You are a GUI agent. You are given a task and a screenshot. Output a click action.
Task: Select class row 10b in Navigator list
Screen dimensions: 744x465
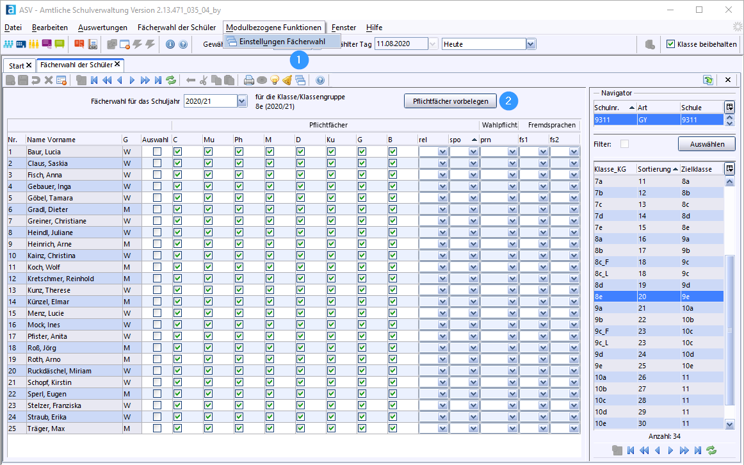point(659,389)
